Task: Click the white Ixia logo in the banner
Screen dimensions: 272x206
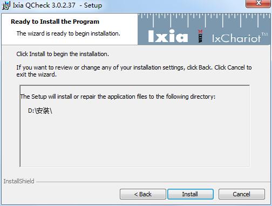Action: tap(168, 36)
